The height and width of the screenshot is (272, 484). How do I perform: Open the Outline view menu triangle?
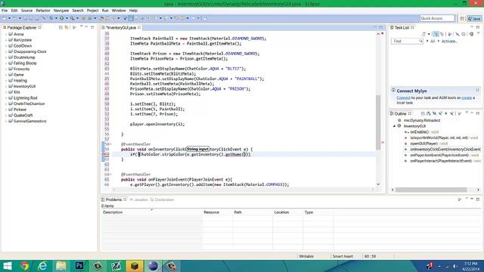point(467,113)
